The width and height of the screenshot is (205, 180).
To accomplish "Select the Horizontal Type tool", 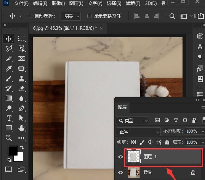I will point(9,118).
